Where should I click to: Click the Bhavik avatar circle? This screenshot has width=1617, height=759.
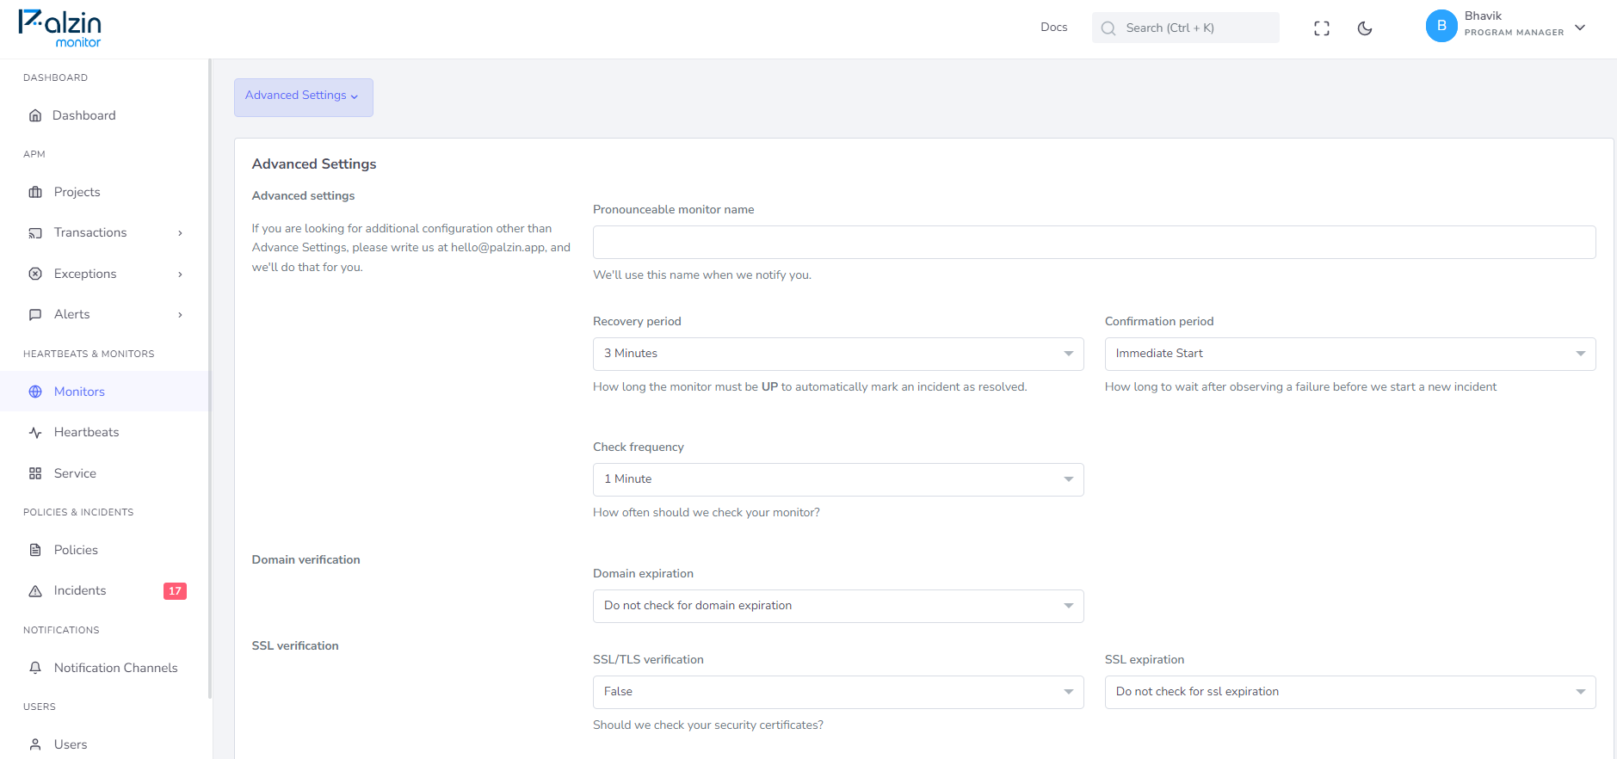(x=1441, y=26)
